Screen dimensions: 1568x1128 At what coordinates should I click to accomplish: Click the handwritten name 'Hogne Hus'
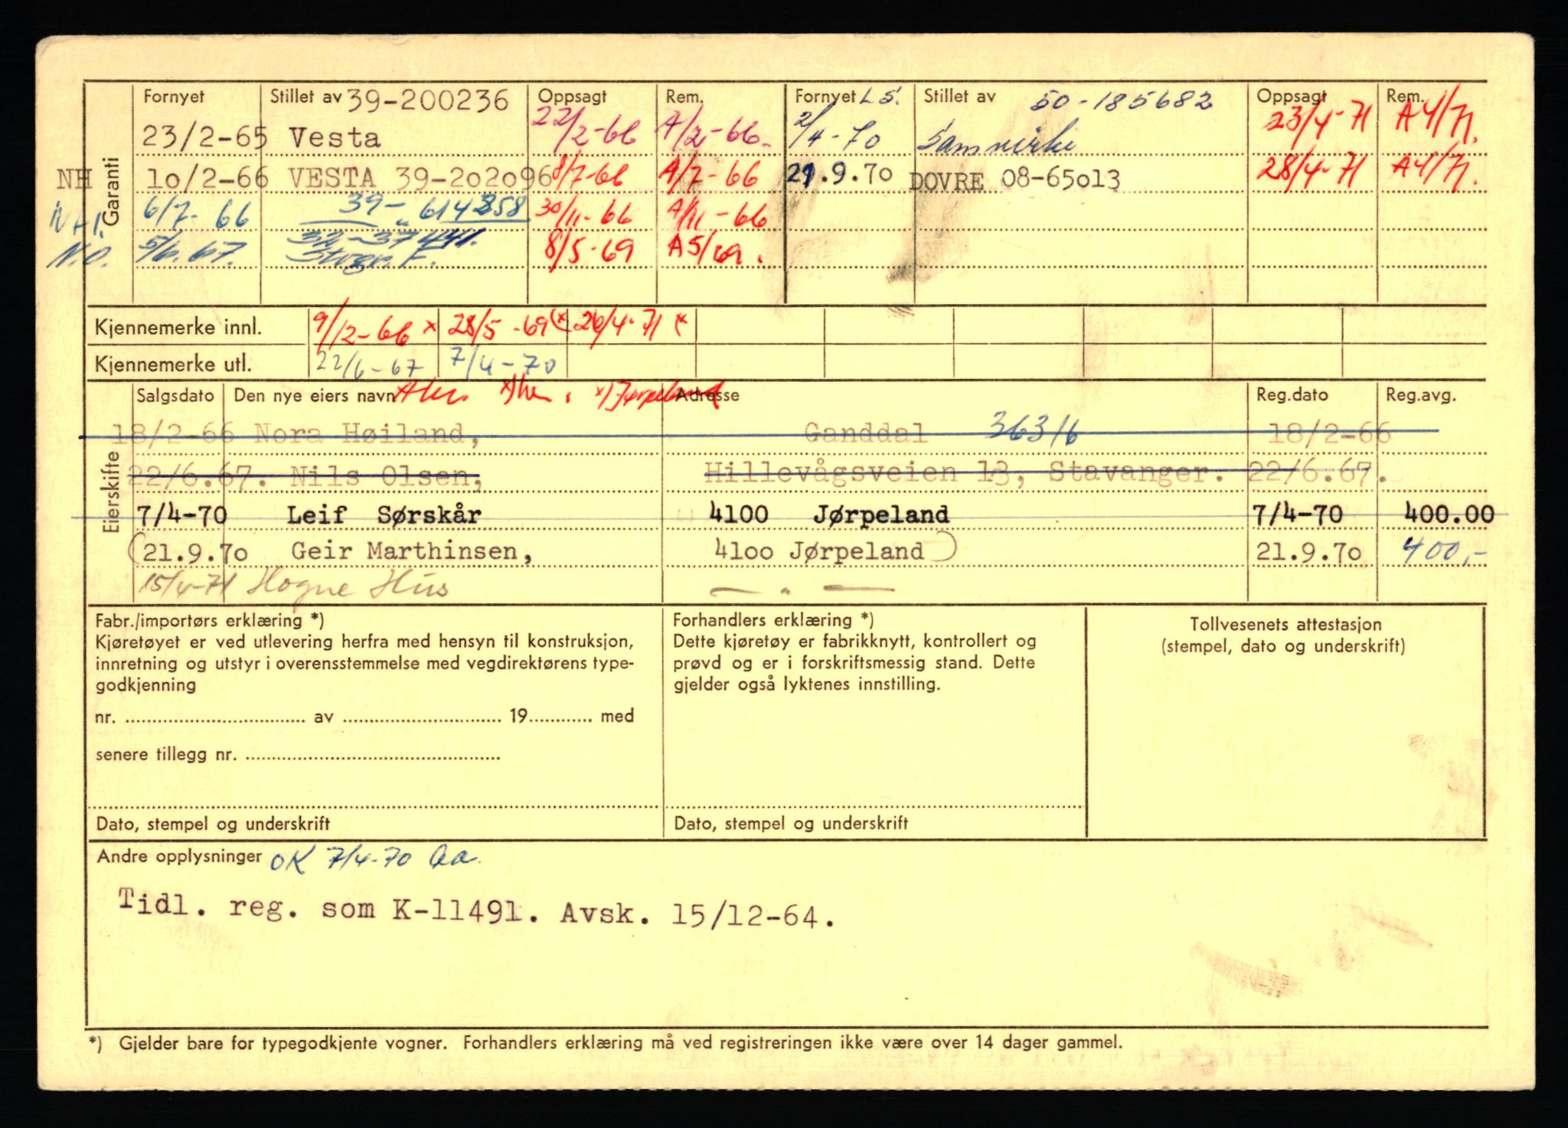351,587
